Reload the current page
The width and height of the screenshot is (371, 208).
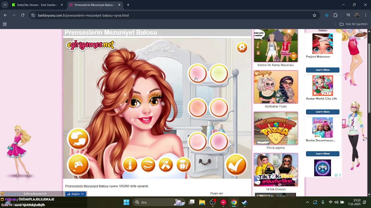[x=23, y=15]
